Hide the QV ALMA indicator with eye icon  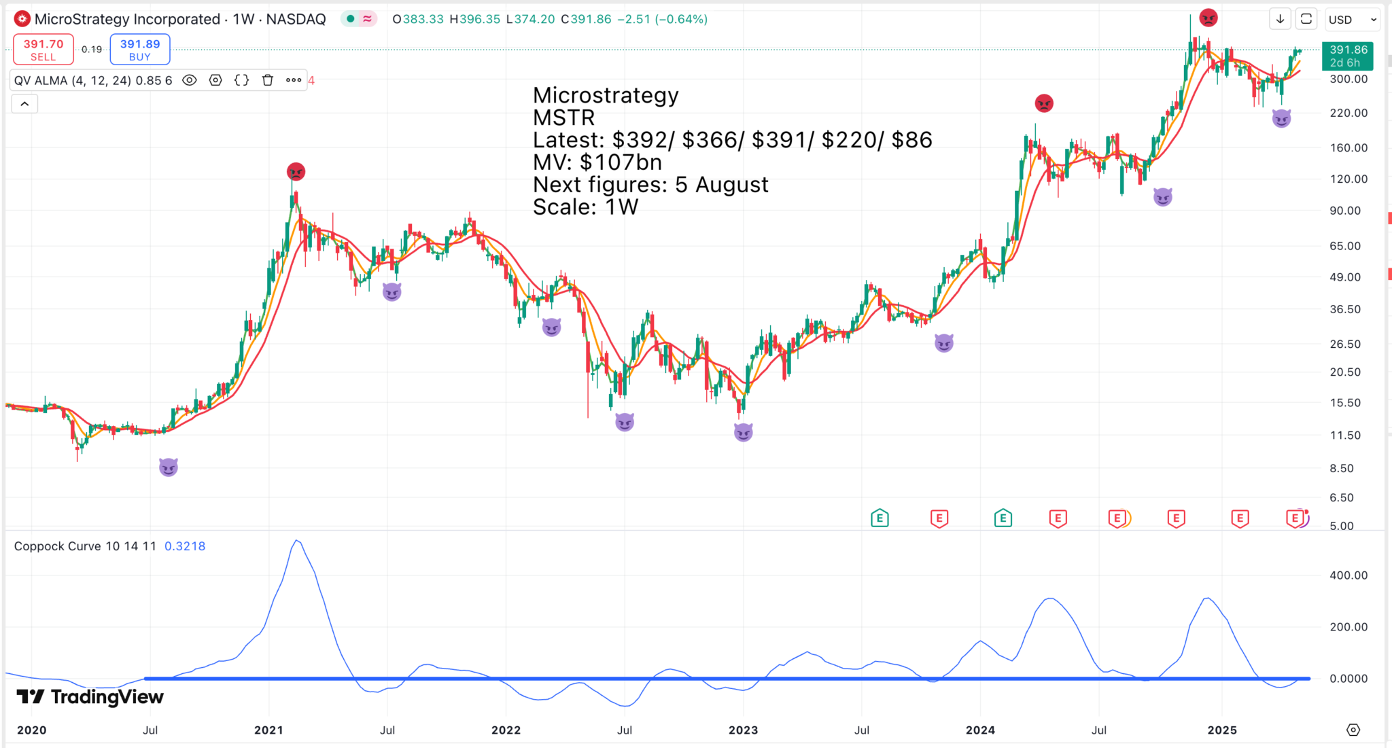[190, 80]
